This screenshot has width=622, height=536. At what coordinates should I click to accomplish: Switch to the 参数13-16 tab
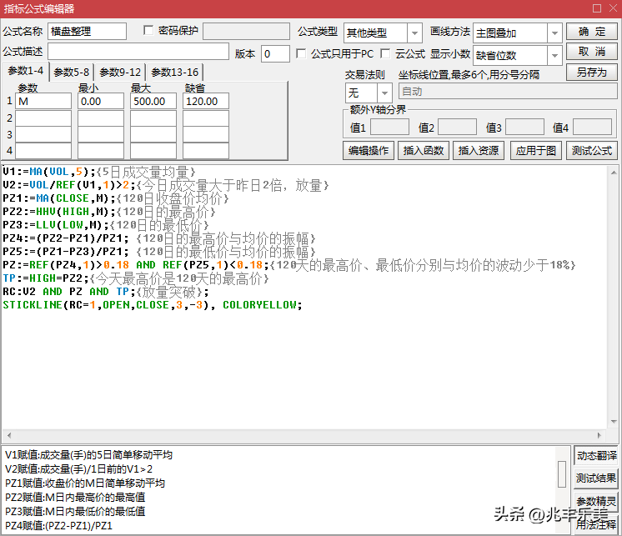[x=174, y=73]
